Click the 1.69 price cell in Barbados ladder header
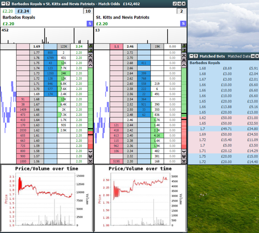The image size is (259, 233). [x=37, y=47]
